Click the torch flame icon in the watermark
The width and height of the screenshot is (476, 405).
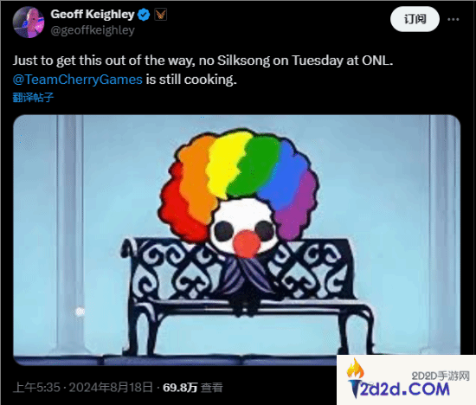coord(356,370)
